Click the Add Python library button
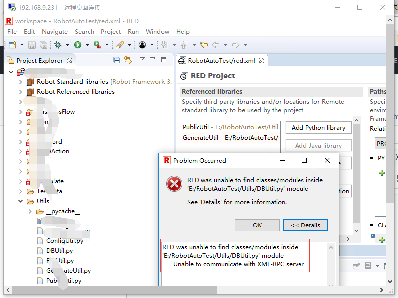Viewport: 398px width, 298px height. pos(318,128)
